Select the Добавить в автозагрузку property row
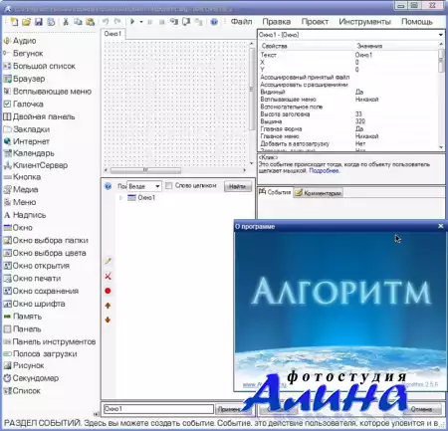This screenshot has height=431, width=448. [x=348, y=143]
